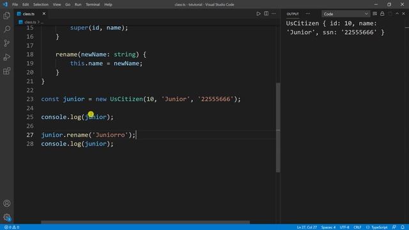Open the Extensions view
This screenshot has width=409, height=230.
(x=7, y=71)
